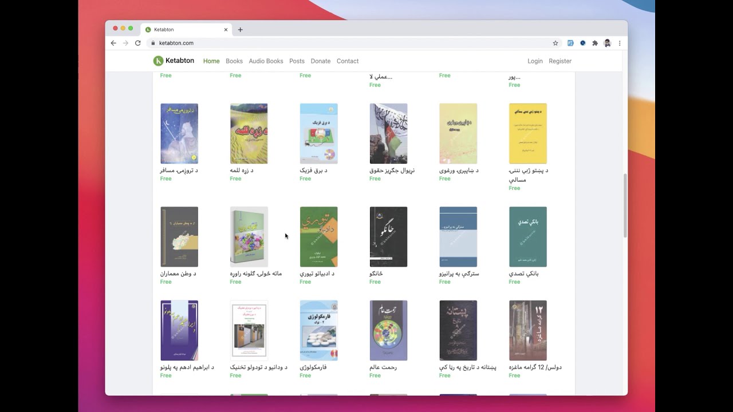Image resolution: width=733 pixels, height=412 pixels.
Task: Click the dark round extension icon
Action: [x=583, y=43]
